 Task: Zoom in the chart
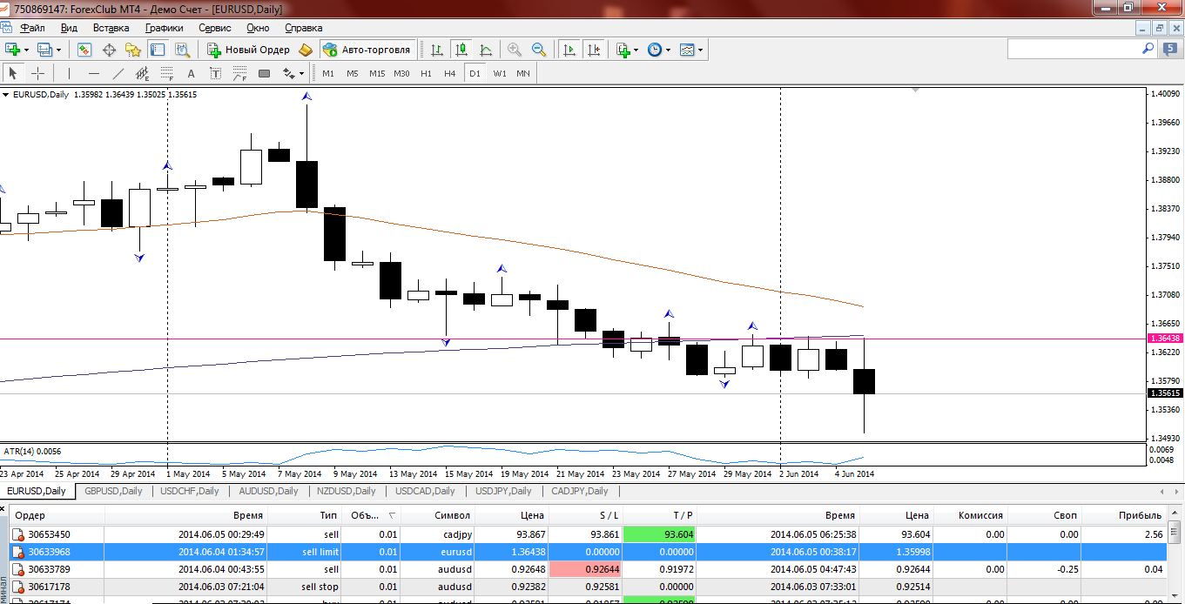(x=515, y=50)
